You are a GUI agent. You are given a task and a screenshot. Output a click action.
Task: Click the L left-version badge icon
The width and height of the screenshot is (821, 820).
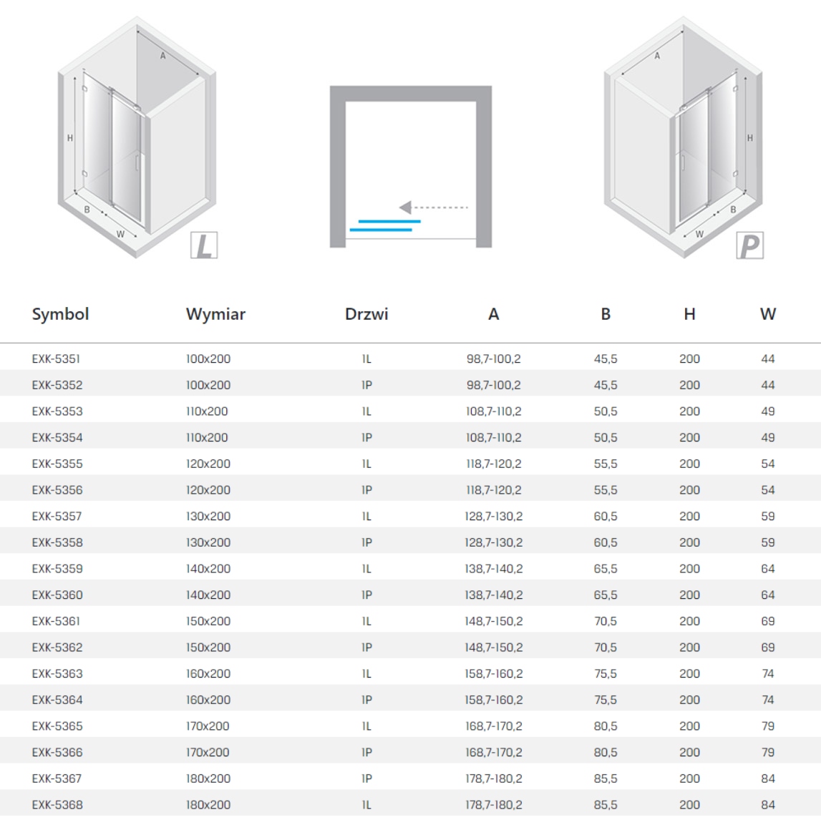[204, 245]
